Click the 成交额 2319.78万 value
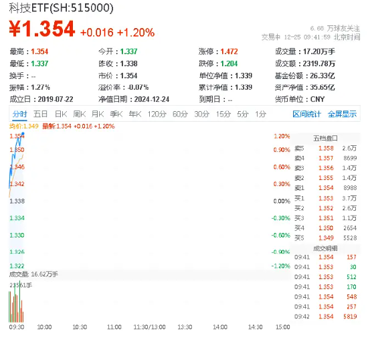This screenshot has width=368, height=338. click(319, 64)
